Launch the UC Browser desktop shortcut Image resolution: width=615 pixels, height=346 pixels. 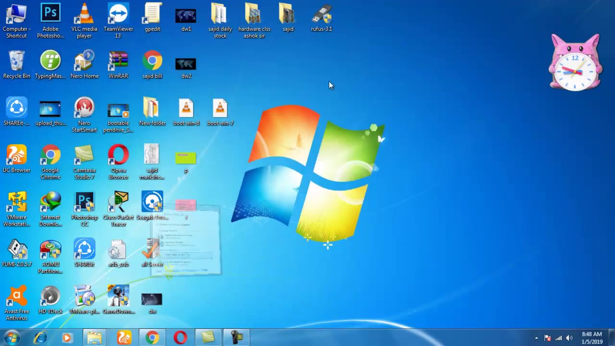point(16,159)
